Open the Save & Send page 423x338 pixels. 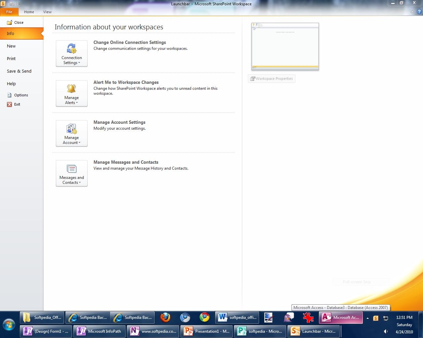pyautogui.click(x=19, y=71)
